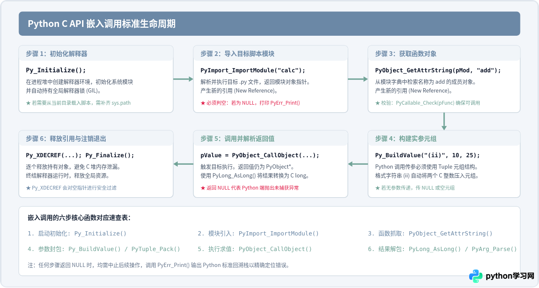Click the code "Py_BuildValue("(ii)", 10, 25);"

coord(427,155)
